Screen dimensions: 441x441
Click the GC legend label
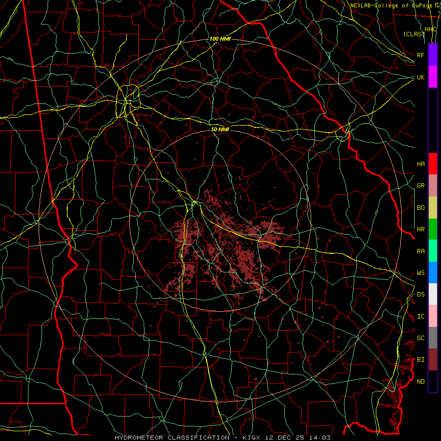pyautogui.click(x=420, y=338)
